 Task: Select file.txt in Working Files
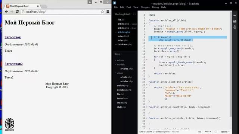point(121,20)
